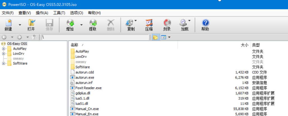Sort list by Name (名称) column header

click(x=74, y=45)
